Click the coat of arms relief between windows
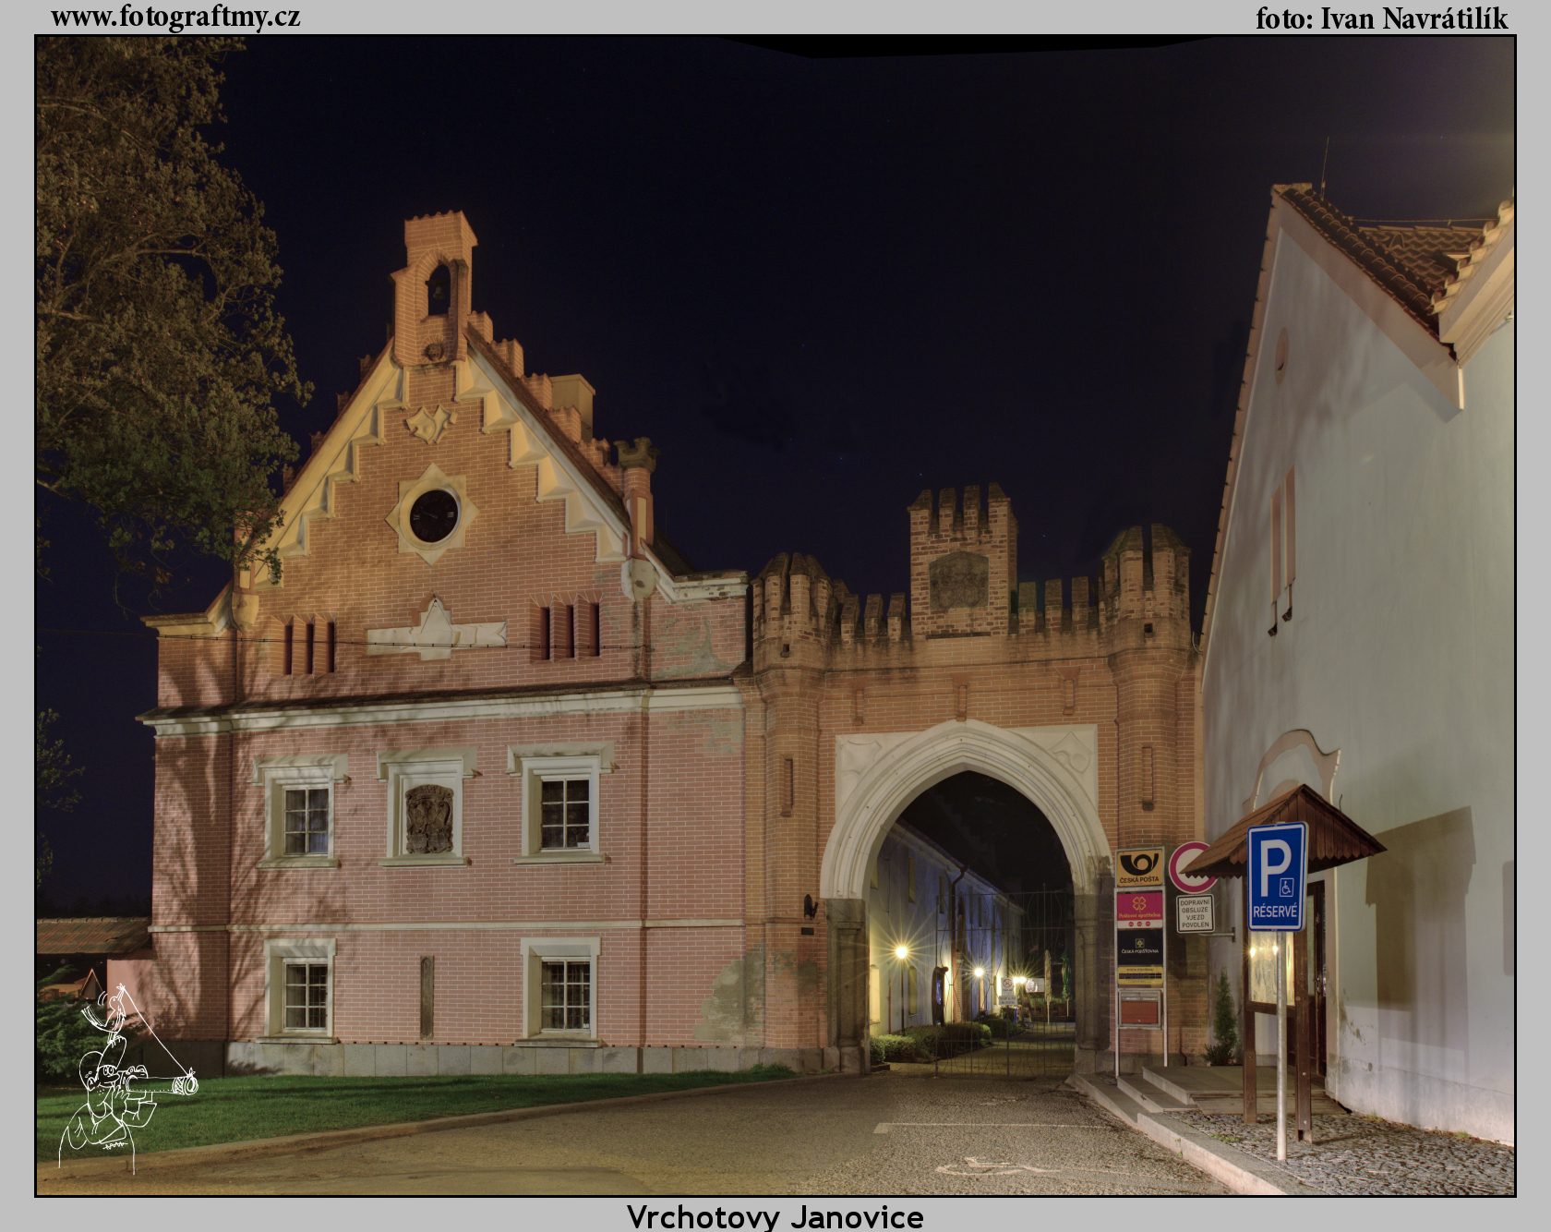Viewport: 1551px width, 1232px height. click(x=429, y=818)
